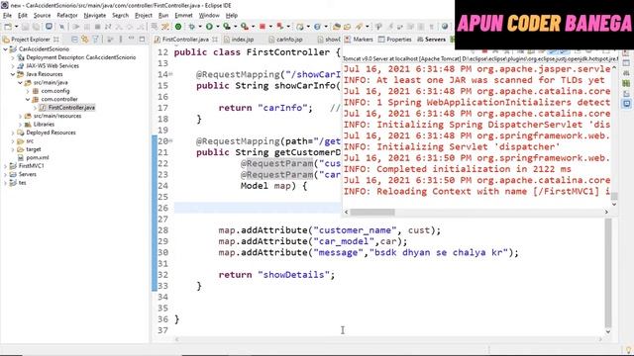634x356 pixels.
Task: Toggle Link with Editor in Project Explorer
Action: pos(84,40)
